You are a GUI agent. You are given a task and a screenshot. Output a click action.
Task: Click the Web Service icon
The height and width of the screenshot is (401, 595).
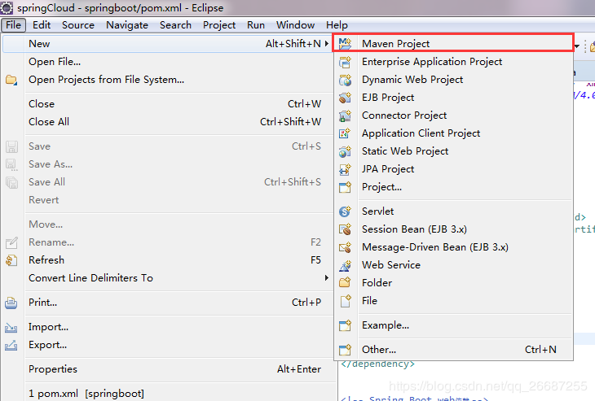point(345,265)
